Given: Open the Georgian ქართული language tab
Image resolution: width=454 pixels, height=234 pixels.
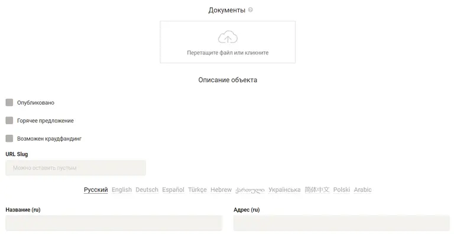Looking at the screenshot, I should 250,190.
